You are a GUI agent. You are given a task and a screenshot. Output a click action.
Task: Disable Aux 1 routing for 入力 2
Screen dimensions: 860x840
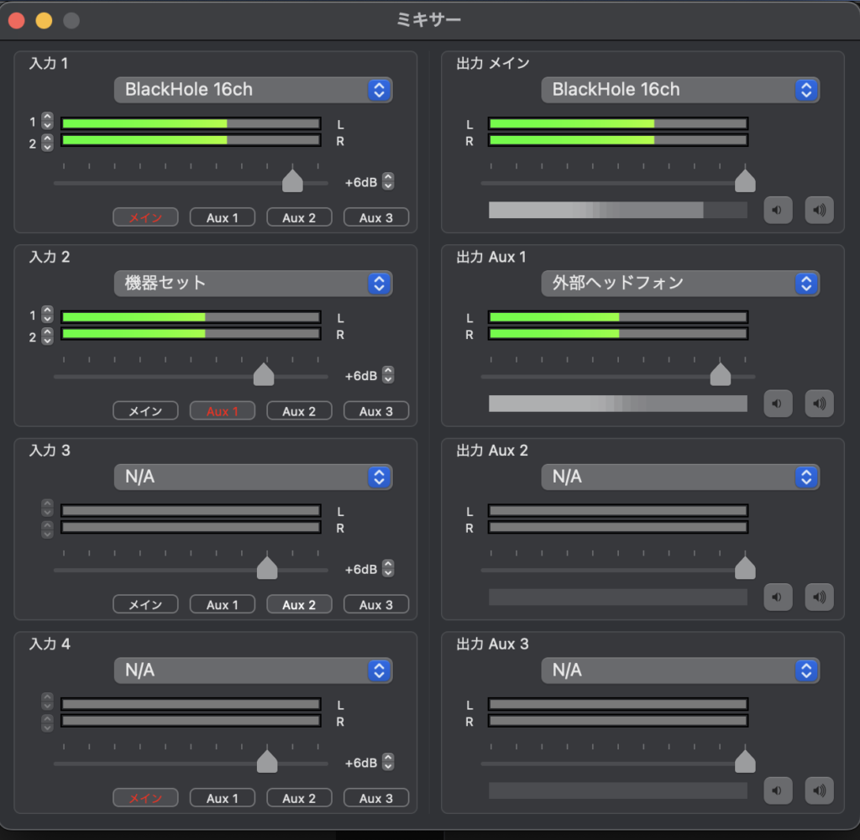222,411
